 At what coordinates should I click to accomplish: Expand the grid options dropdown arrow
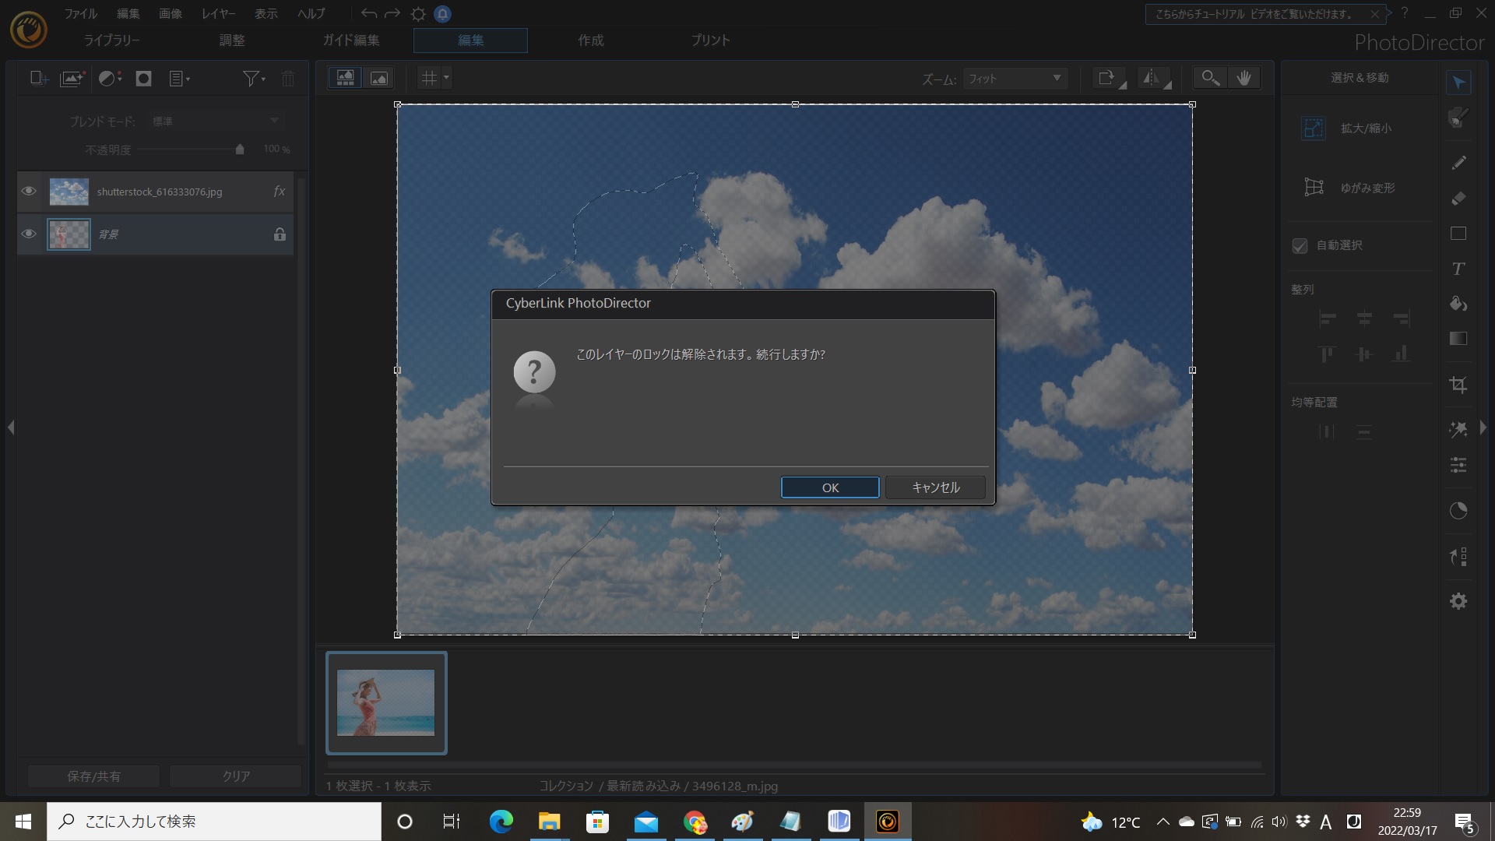point(446,78)
